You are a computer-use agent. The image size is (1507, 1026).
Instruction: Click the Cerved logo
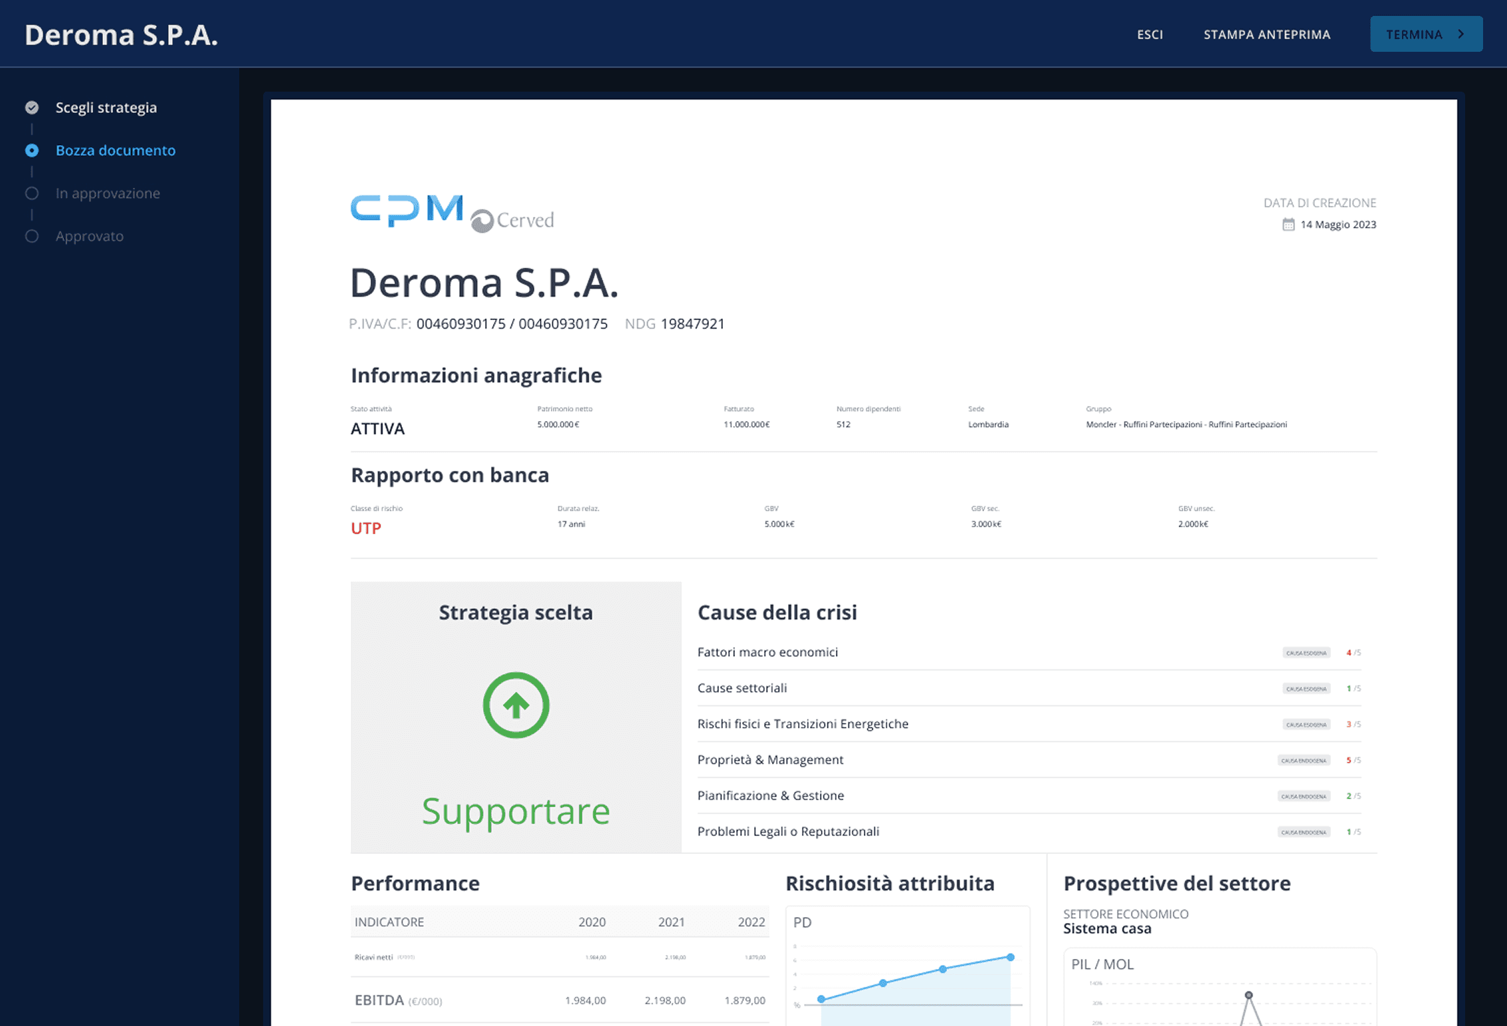pyautogui.click(x=513, y=220)
